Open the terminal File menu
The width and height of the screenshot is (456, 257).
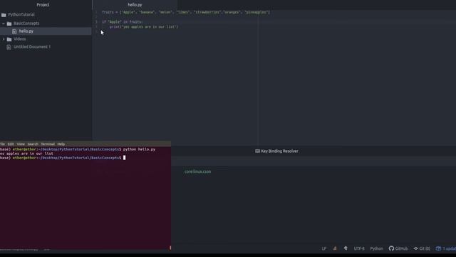2,144
